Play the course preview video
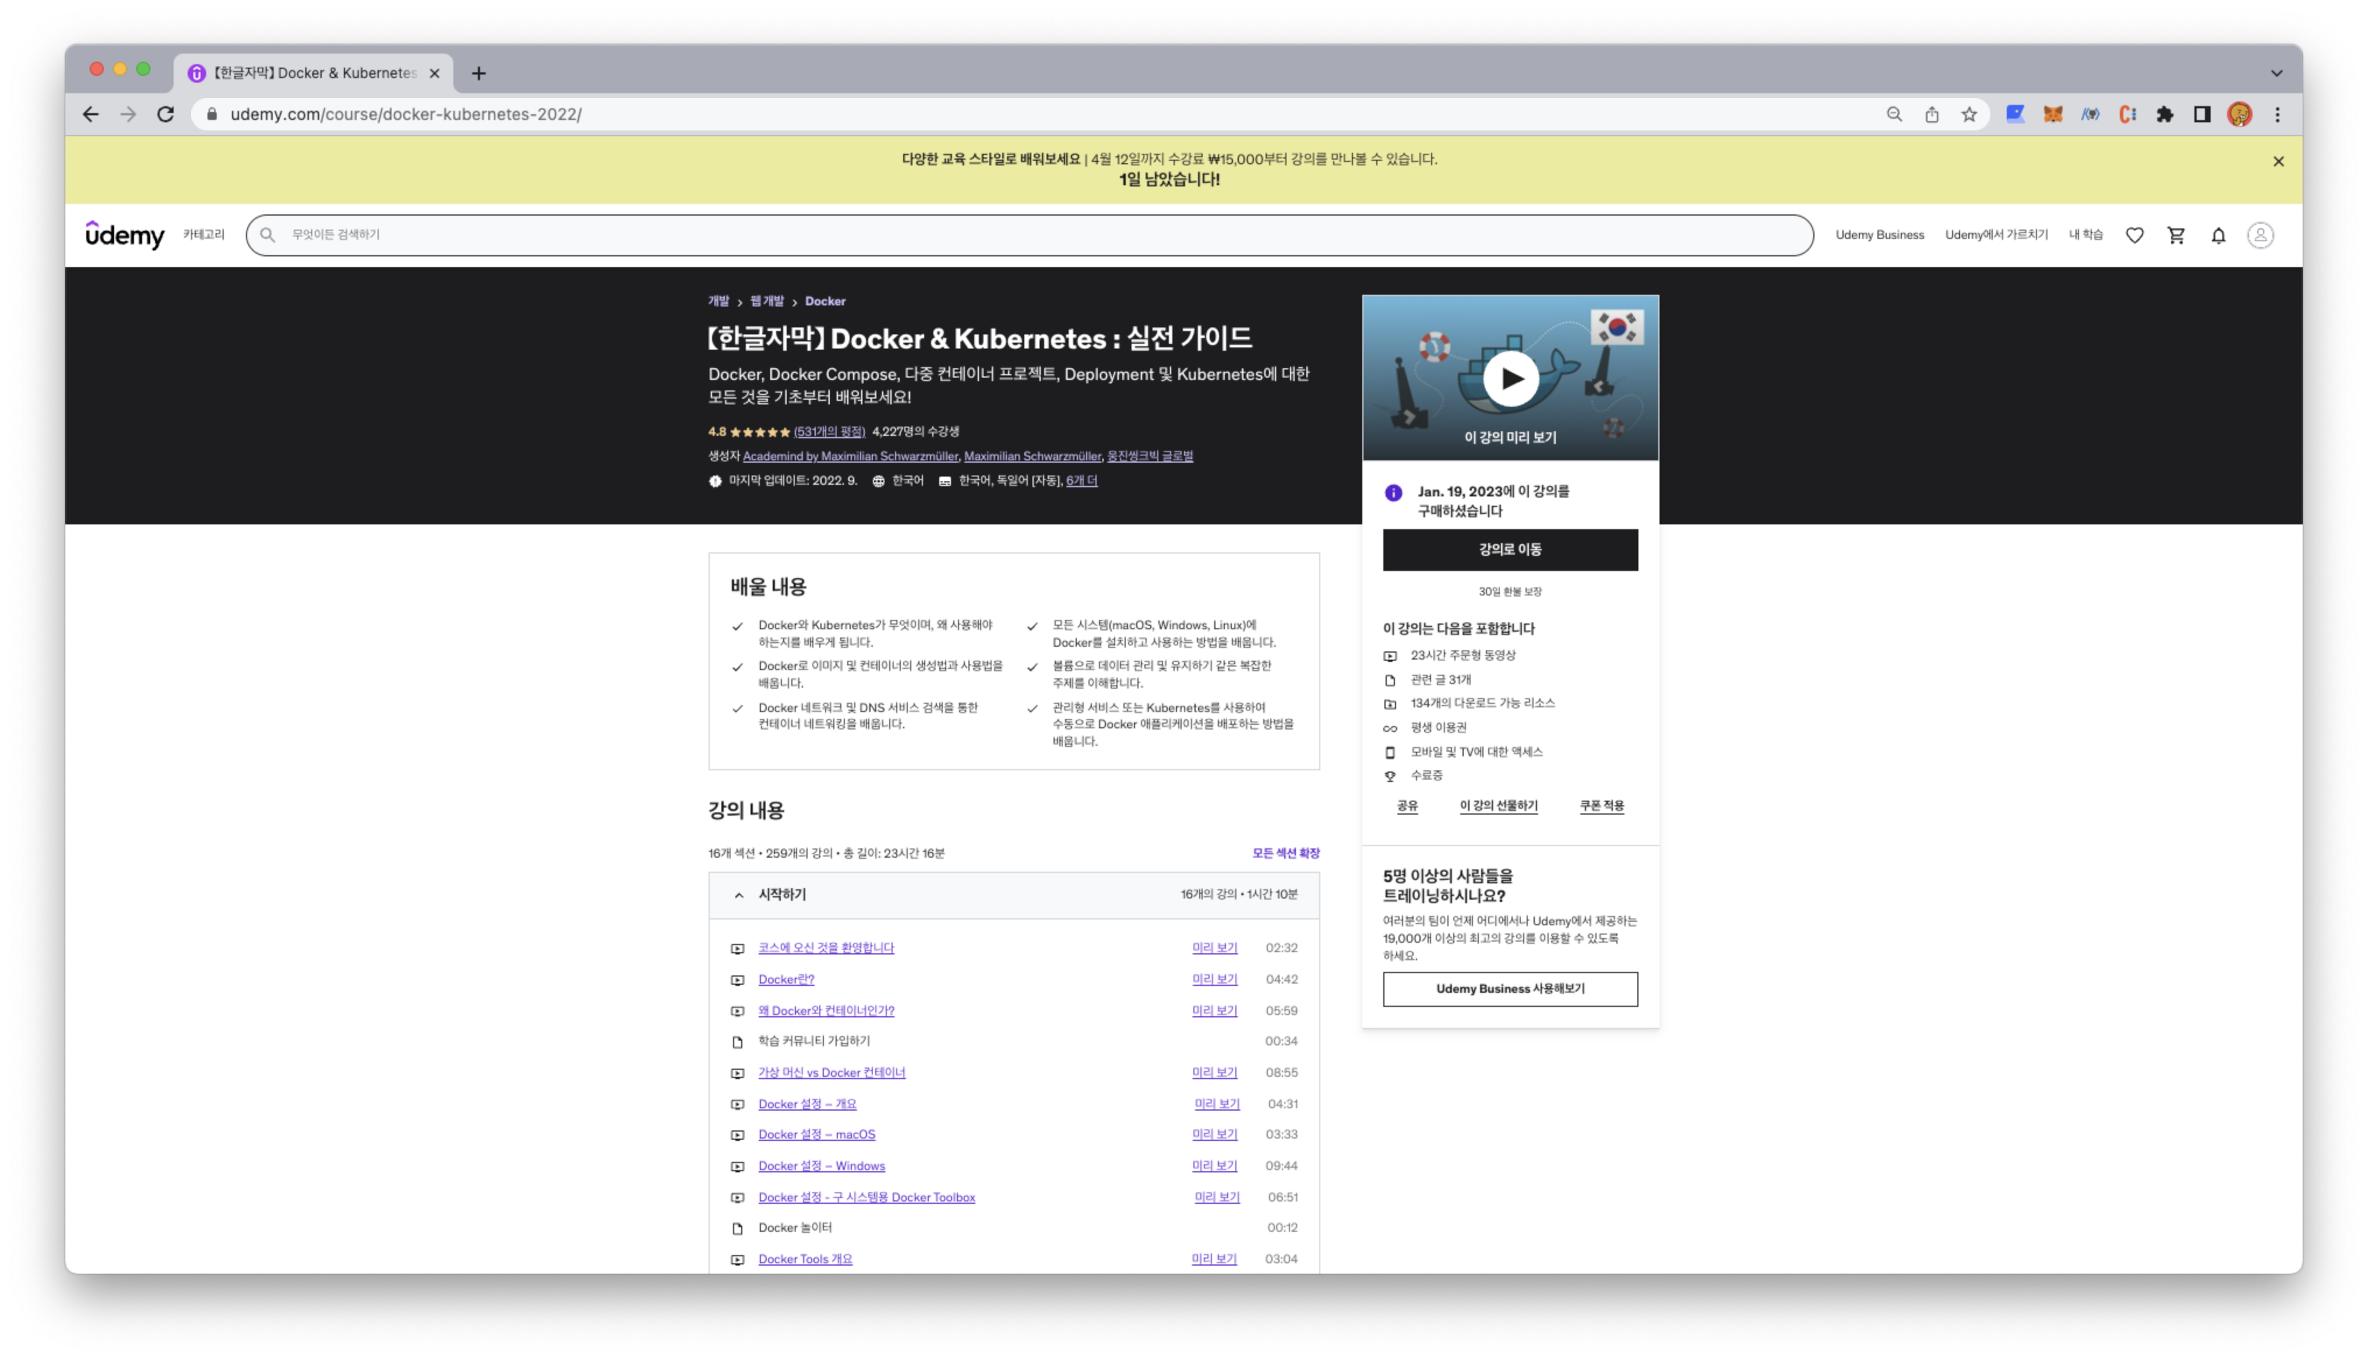 click(x=1510, y=378)
